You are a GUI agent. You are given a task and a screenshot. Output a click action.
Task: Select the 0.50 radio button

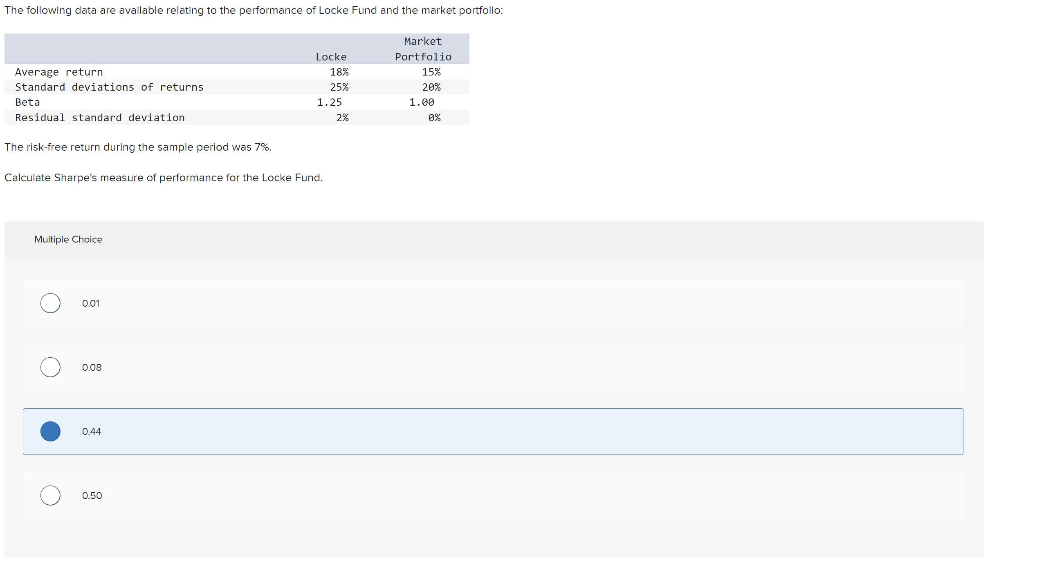pyautogui.click(x=50, y=495)
